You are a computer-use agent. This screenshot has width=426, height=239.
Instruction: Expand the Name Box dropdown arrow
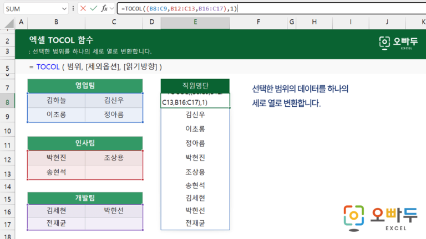tap(64, 9)
